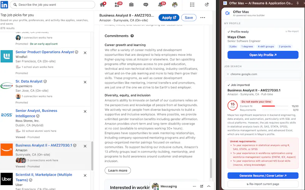Focus the 'Describe the job you want' search
The width and height of the screenshot is (305, 190).
coord(53,5)
